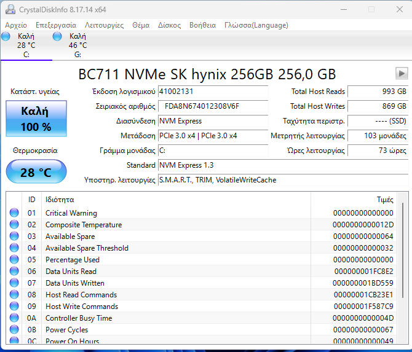Select the C: drive tab
Screen dimensions: 412x352
[26, 45]
